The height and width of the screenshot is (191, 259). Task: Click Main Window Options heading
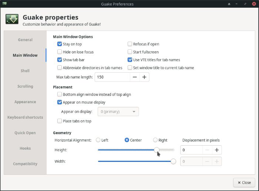(73, 37)
